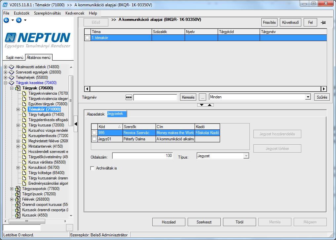Click the Alkalmazotti adatok book icon
336x240 pixels.
12,67
